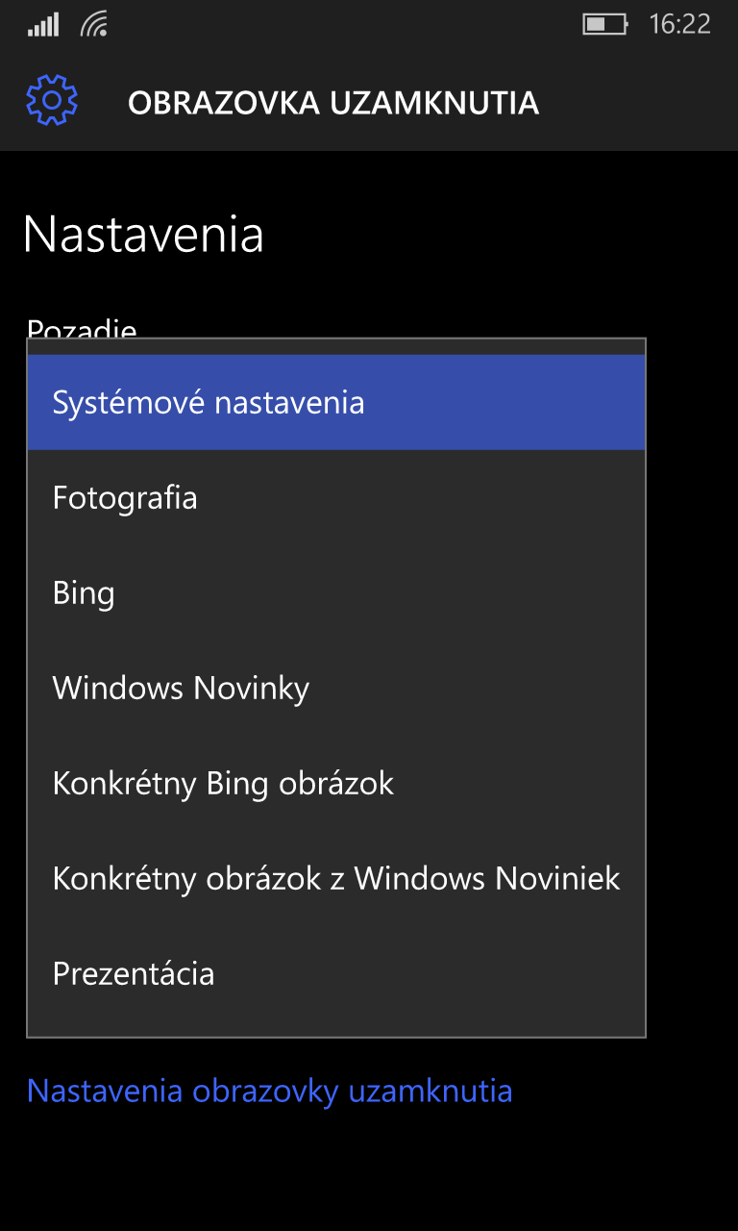Screen dimensions: 738x1231
Task: Tap the 16:22 clock in status bar
Action: tap(679, 24)
